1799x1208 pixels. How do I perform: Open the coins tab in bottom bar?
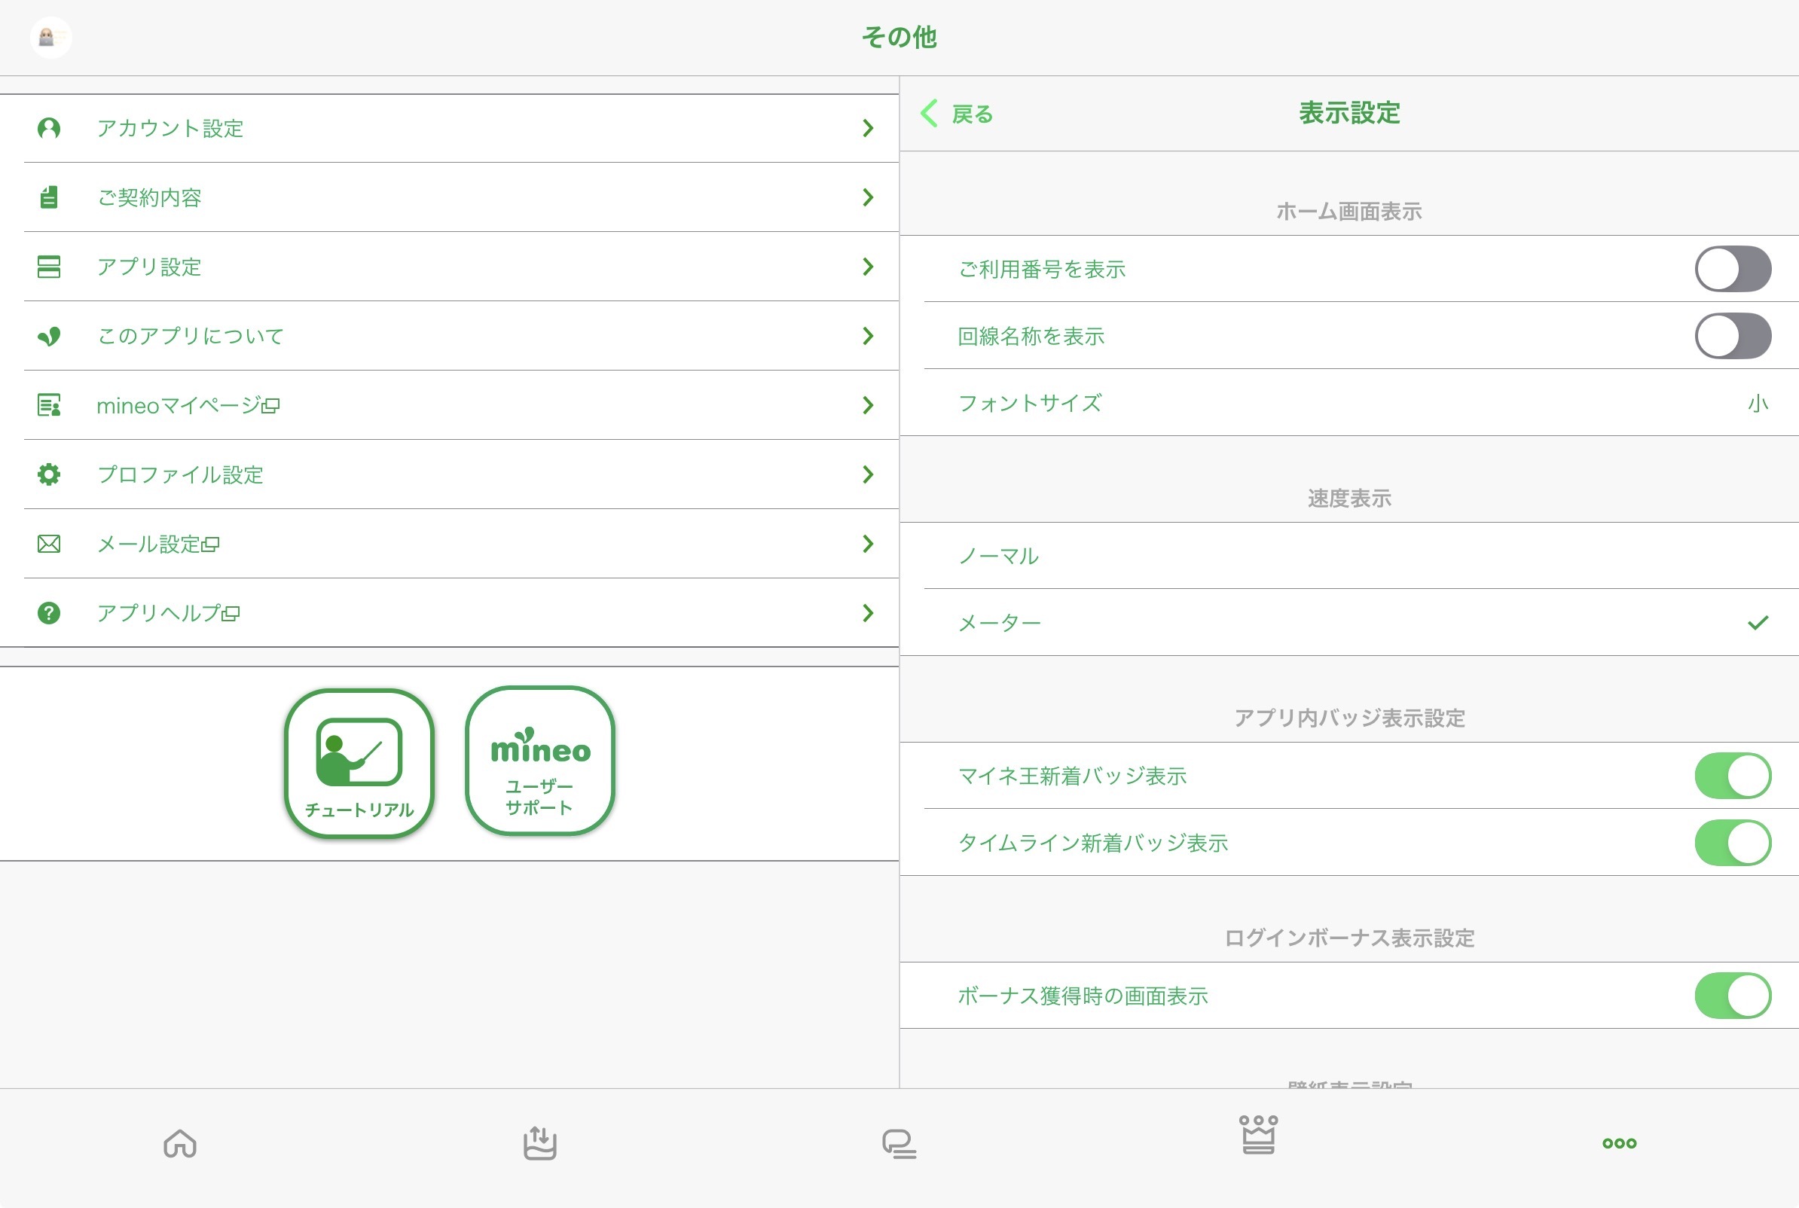[899, 1143]
